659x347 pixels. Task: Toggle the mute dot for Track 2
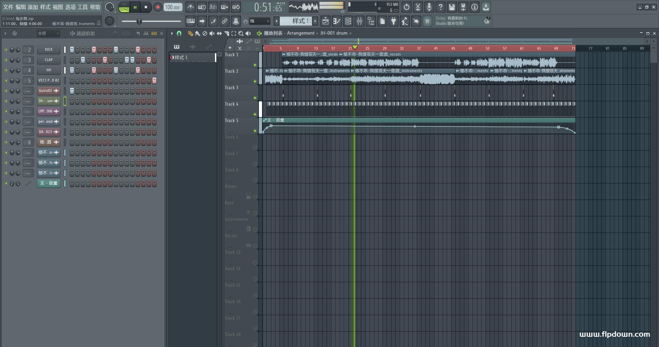(255, 81)
